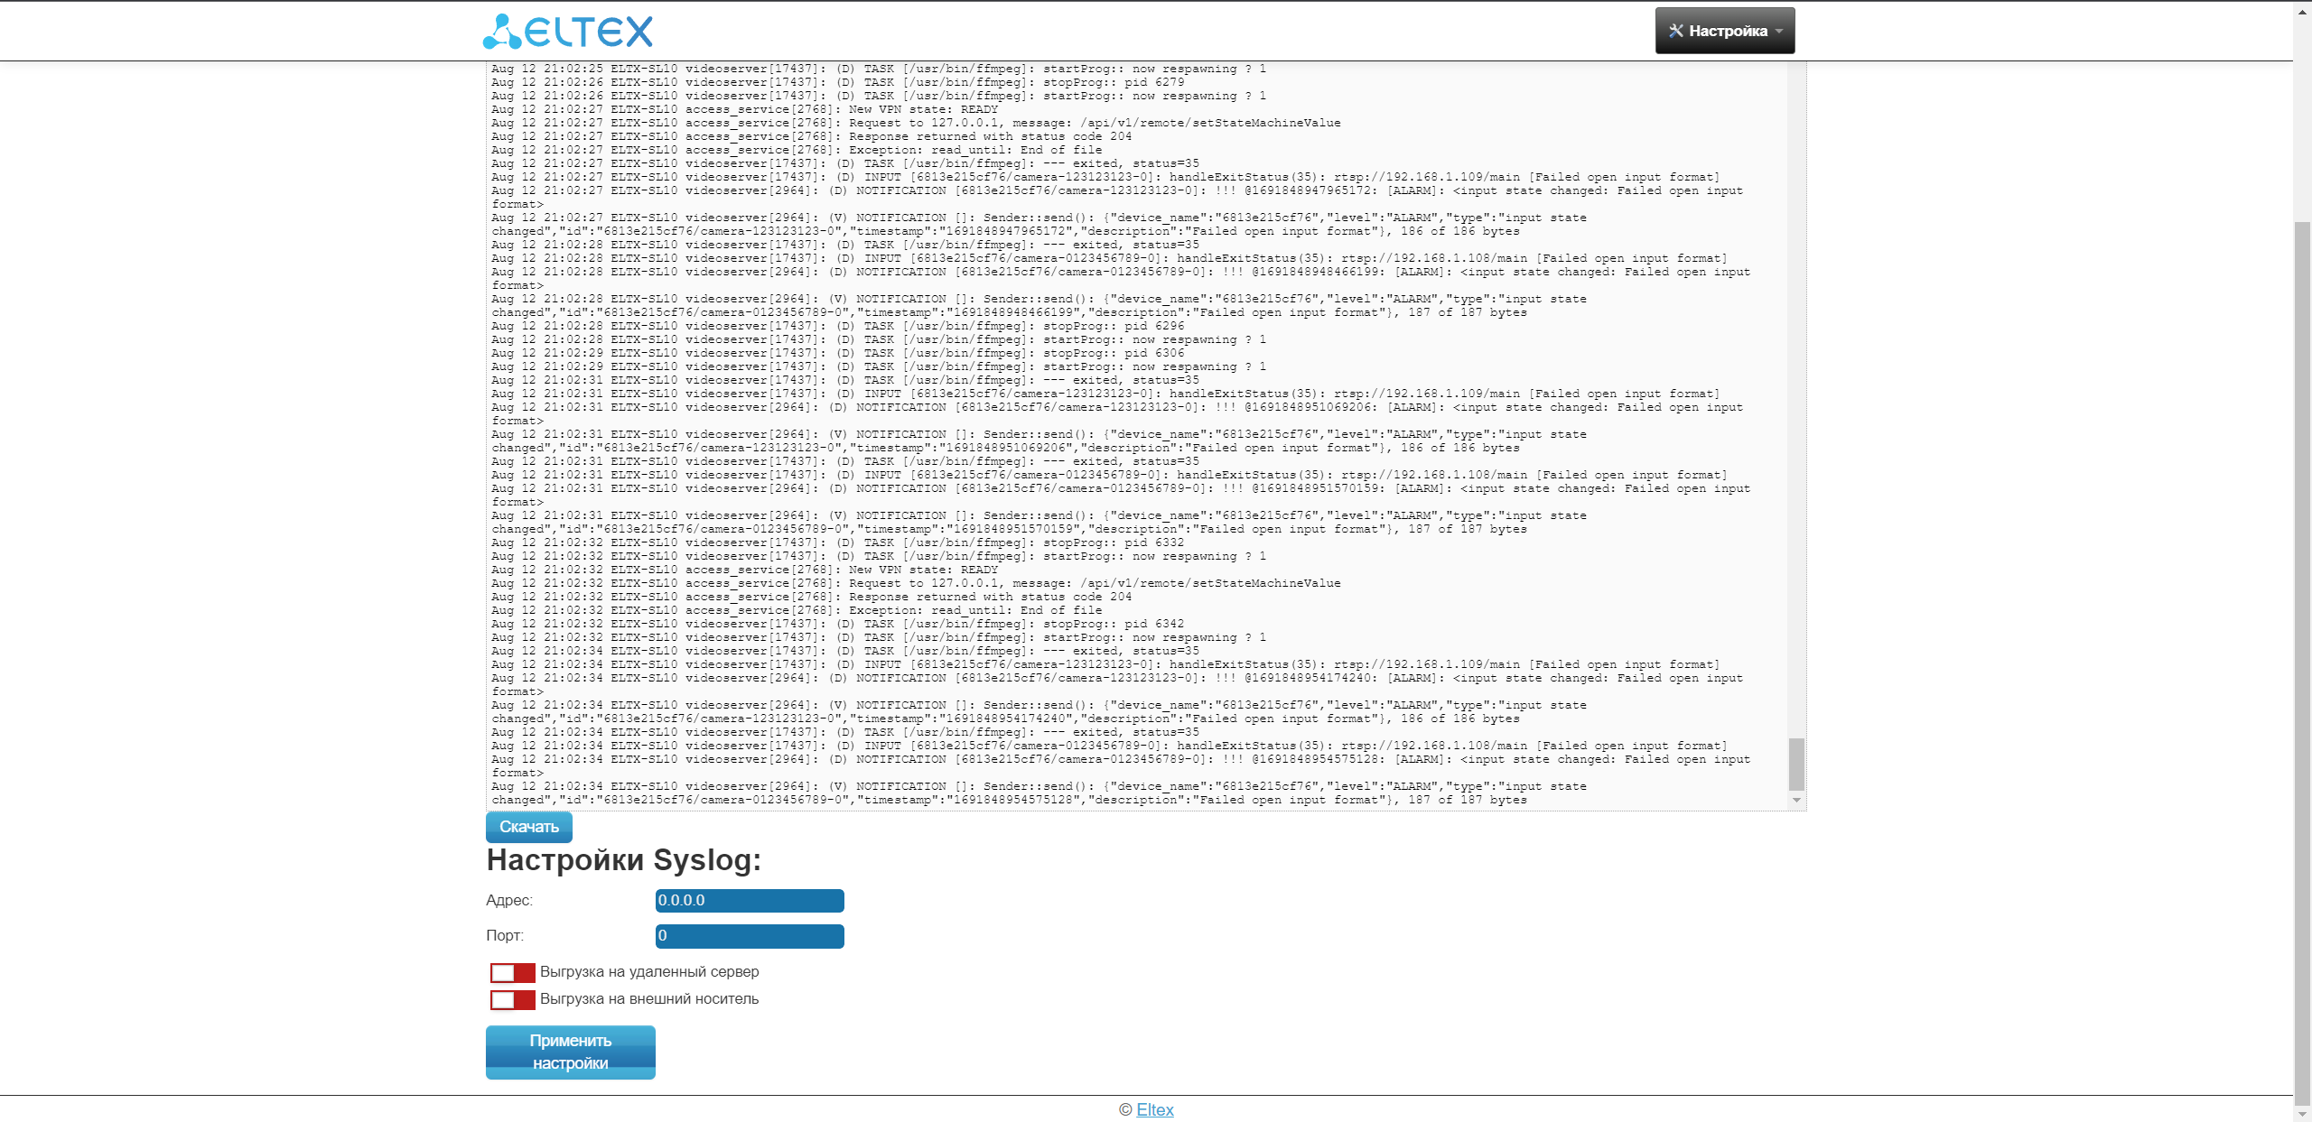The width and height of the screenshot is (2312, 1122).
Task: Open the Настройка menu
Action: click(1727, 31)
